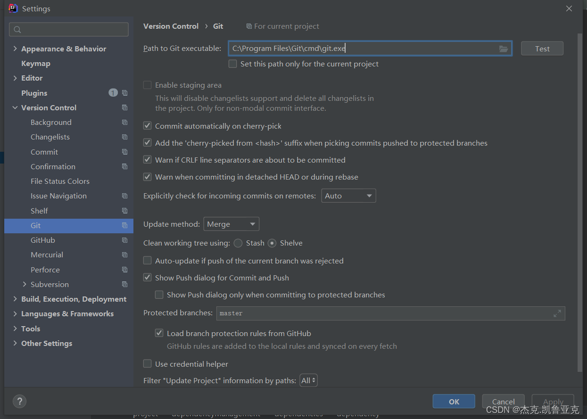This screenshot has height=419, width=587.
Task: Click the search magnifier icon in settings search
Action: click(x=17, y=30)
